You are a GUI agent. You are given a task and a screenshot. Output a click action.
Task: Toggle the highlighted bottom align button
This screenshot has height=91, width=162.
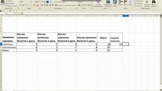point(47,2)
